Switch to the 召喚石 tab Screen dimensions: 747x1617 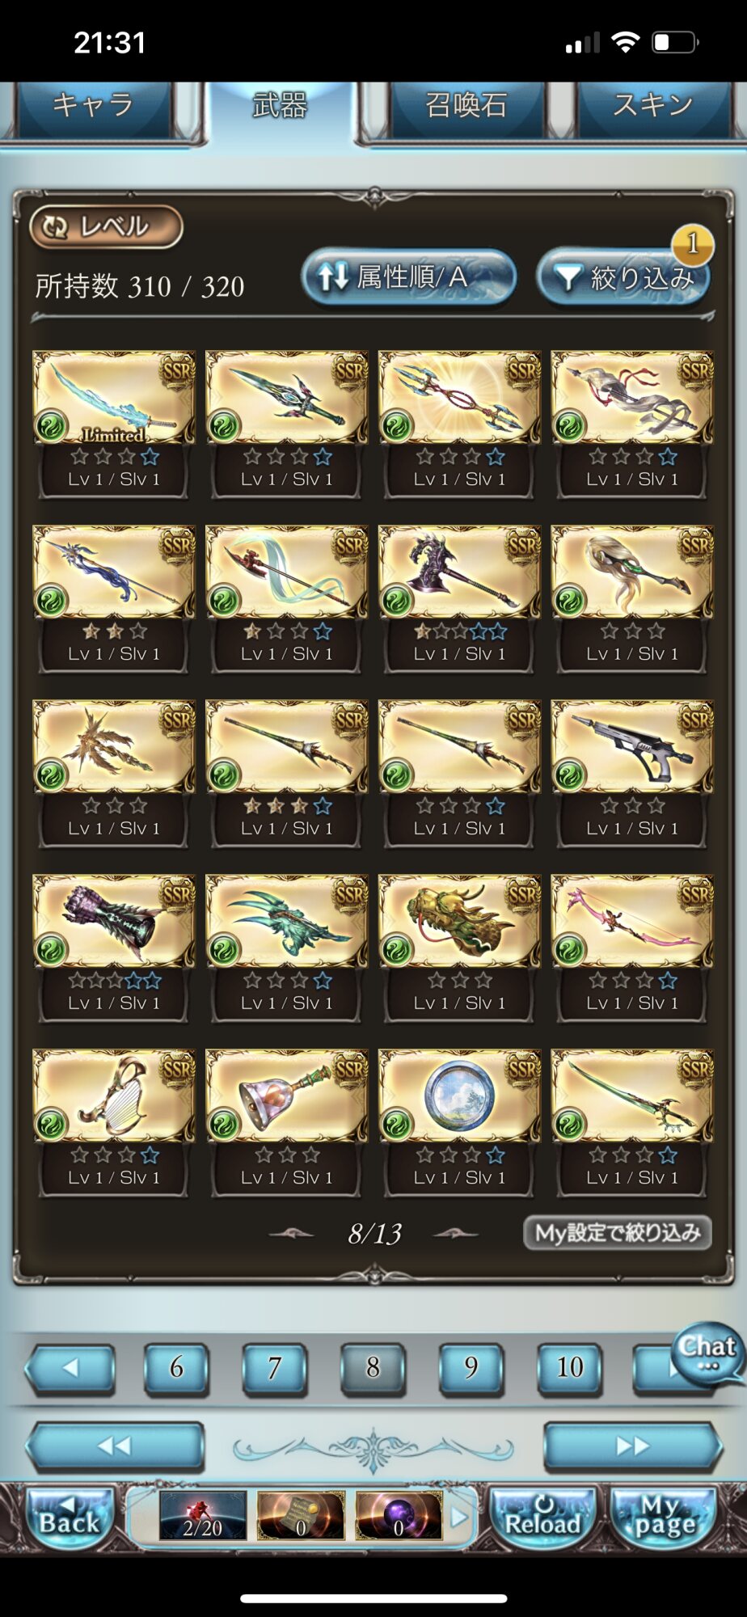pyautogui.click(x=466, y=106)
